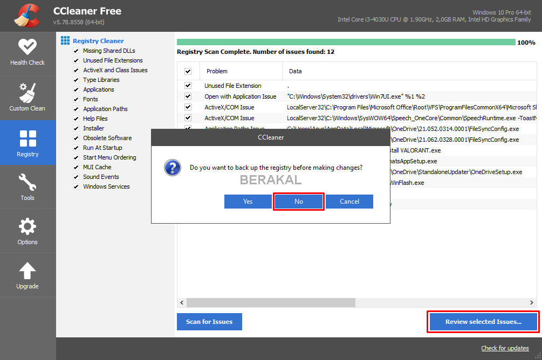Viewport: 542px width, 360px height.
Task: Click the CCleaner logo icon
Action: [27, 16]
